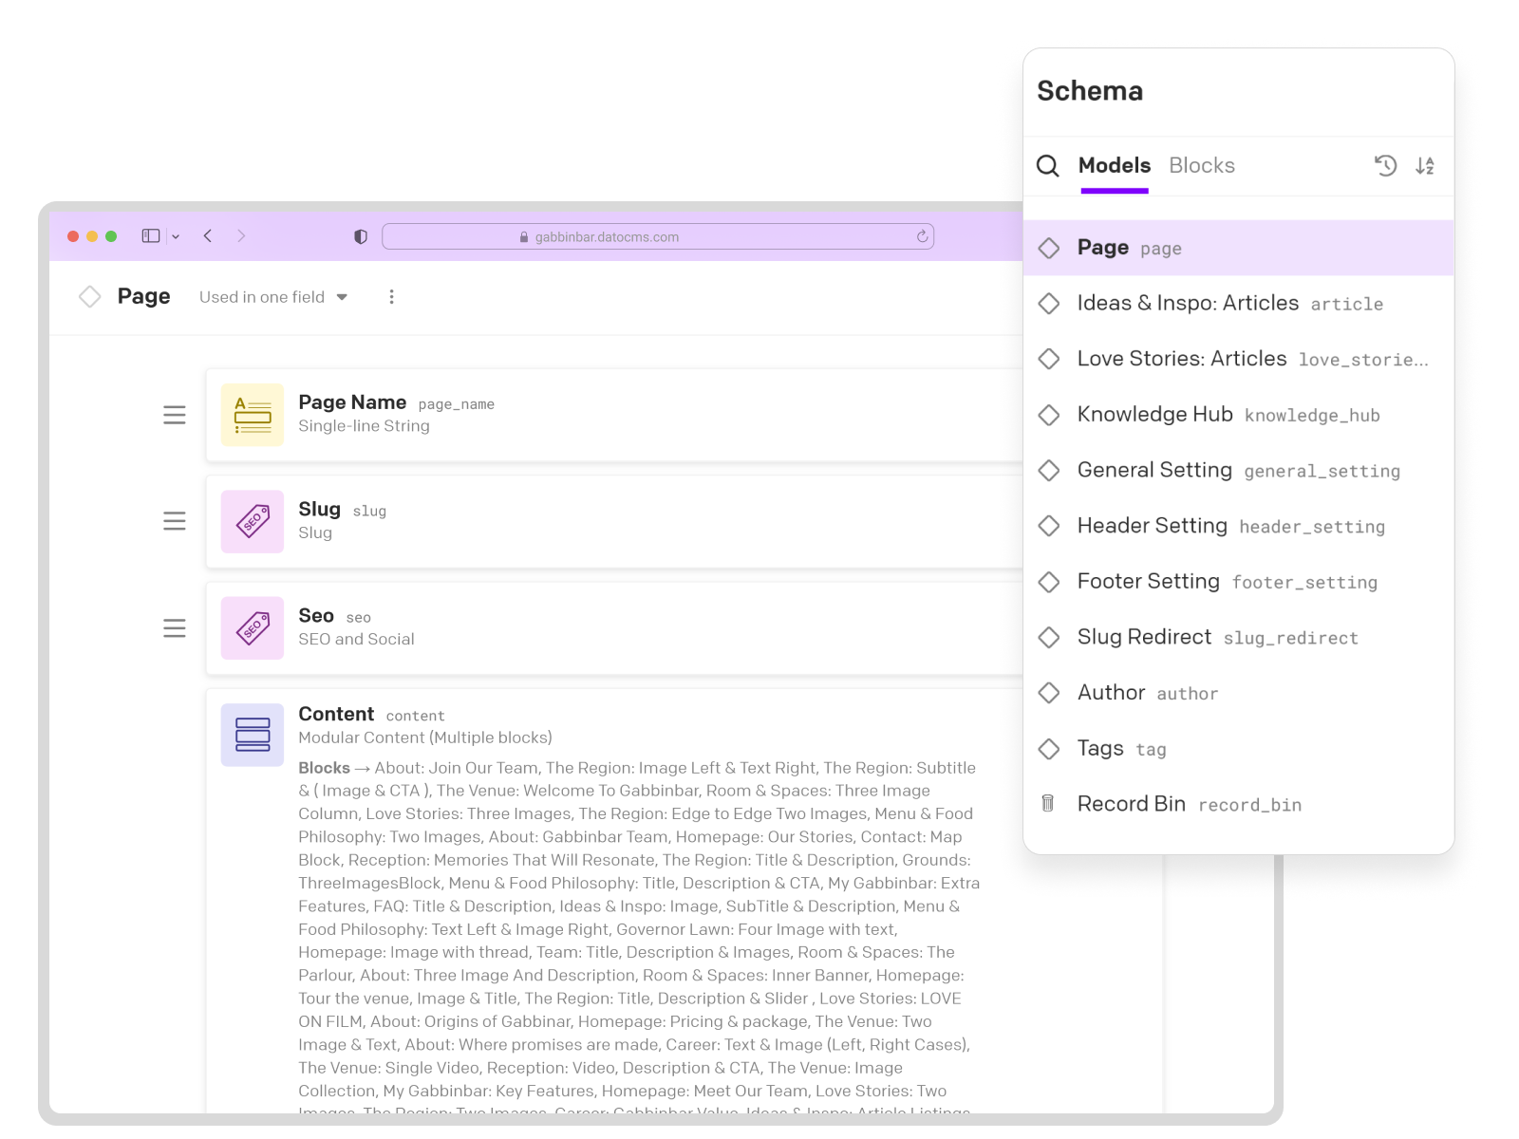Click the drag handle for Page Name field
The height and width of the screenshot is (1139, 1519).
[175, 415]
